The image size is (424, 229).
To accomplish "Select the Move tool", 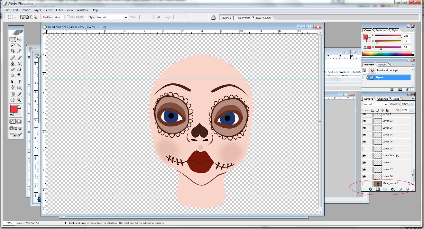I will click(x=19, y=39).
